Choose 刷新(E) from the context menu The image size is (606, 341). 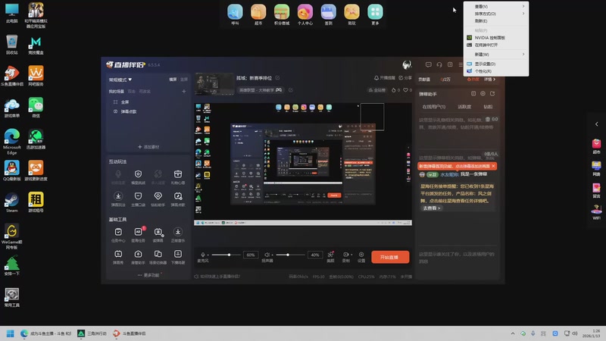pos(496,21)
